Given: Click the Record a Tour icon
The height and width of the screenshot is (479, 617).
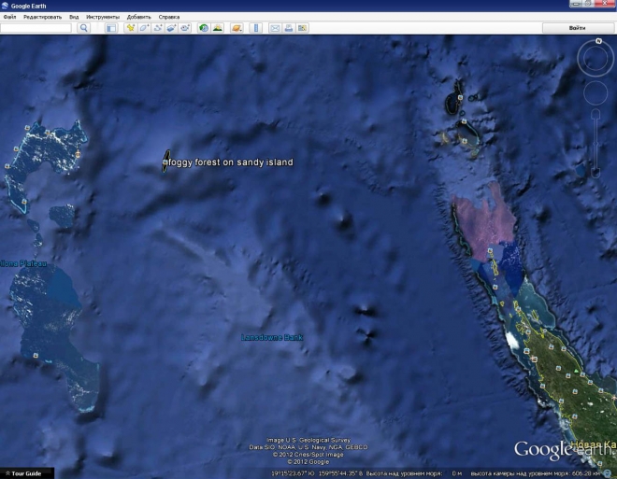Looking at the screenshot, I should pyautogui.click(x=185, y=28).
